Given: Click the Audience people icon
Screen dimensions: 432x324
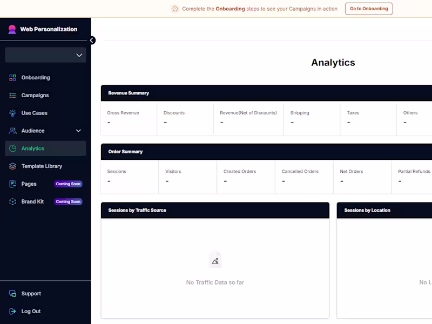Looking at the screenshot, I should coord(12,131).
